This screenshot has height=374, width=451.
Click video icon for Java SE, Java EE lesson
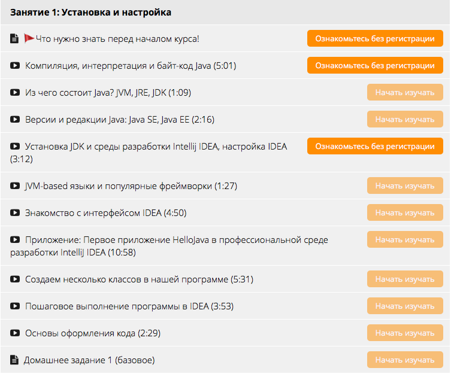pyautogui.click(x=15, y=120)
